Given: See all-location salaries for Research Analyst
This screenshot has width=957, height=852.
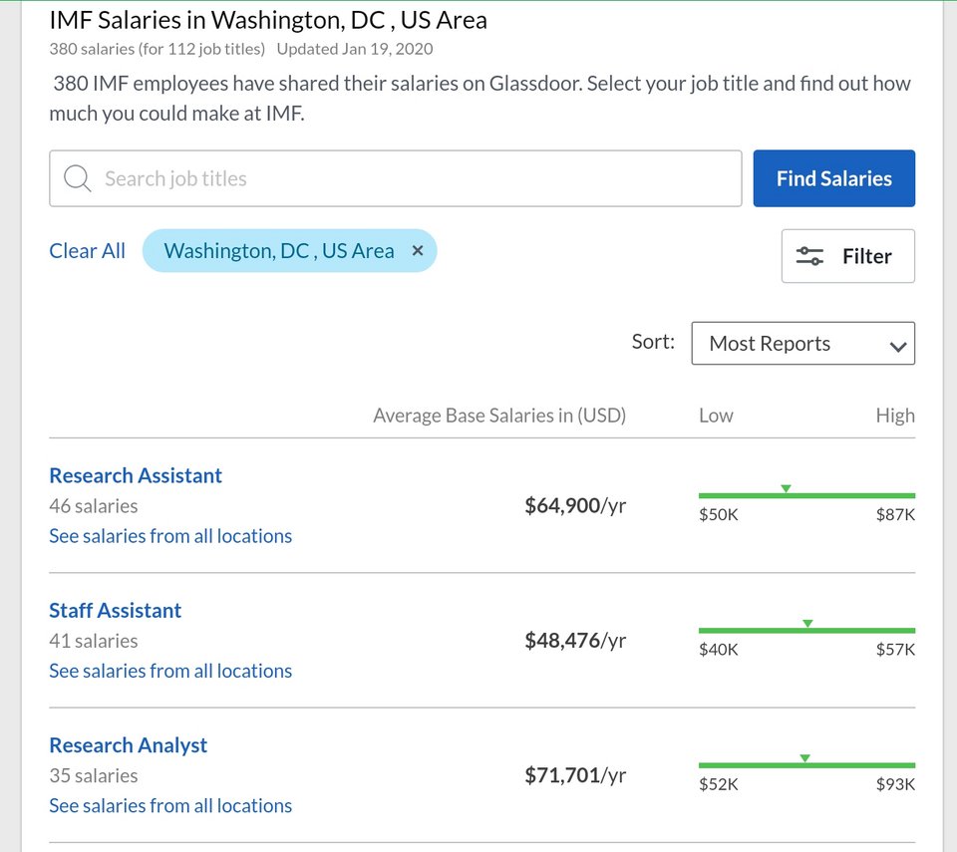Looking at the screenshot, I should [x=170, y=805].
